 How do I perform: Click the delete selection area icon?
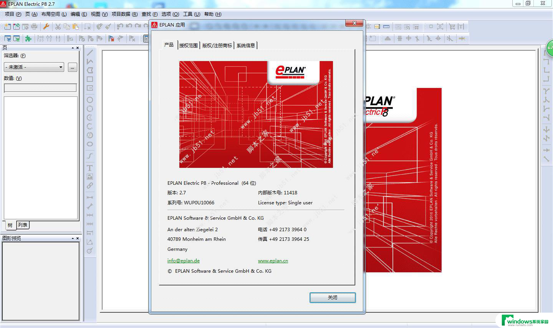click(88, 27)
